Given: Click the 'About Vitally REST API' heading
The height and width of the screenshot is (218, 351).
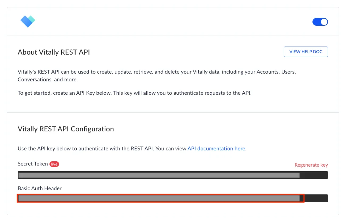Looking at the screenshot, I should click(54, 52).
